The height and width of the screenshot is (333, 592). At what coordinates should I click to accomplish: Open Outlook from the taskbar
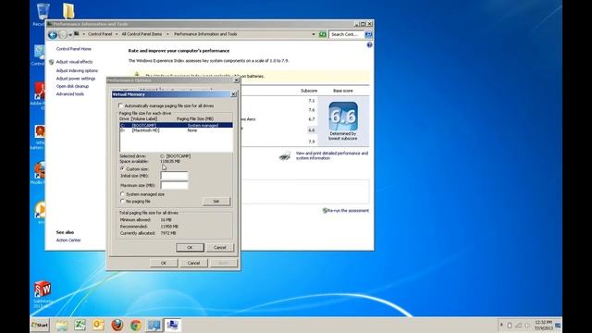coord(98,325)
